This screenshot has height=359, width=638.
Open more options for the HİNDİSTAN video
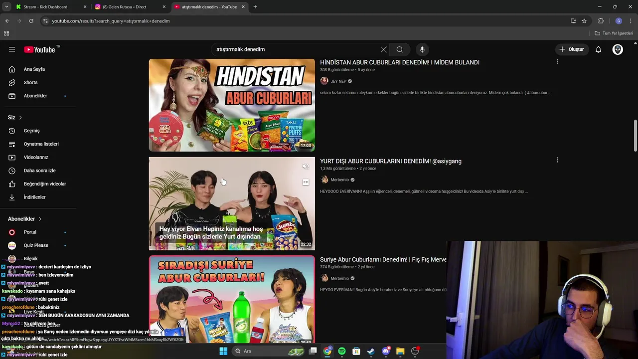click(x=557, y=61)
